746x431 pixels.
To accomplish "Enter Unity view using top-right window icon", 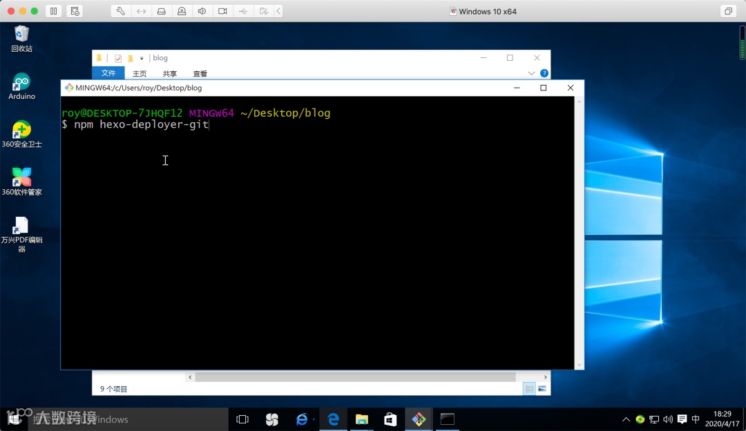I will [729, 11].
